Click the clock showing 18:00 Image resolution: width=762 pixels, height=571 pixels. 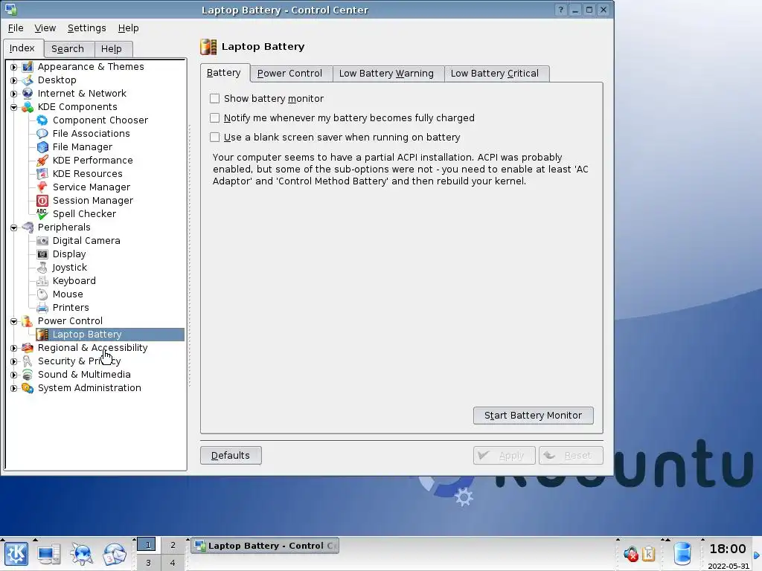coord(728,549)
